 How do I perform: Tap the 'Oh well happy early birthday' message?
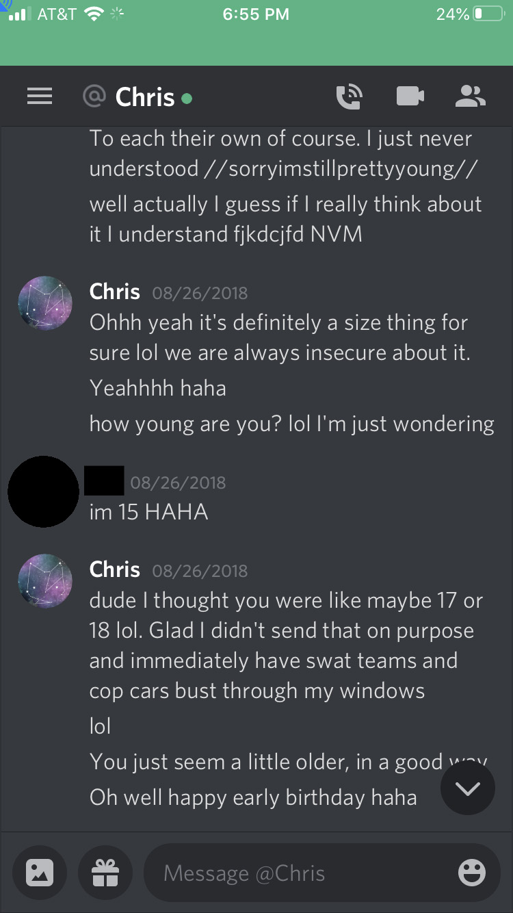253,797
